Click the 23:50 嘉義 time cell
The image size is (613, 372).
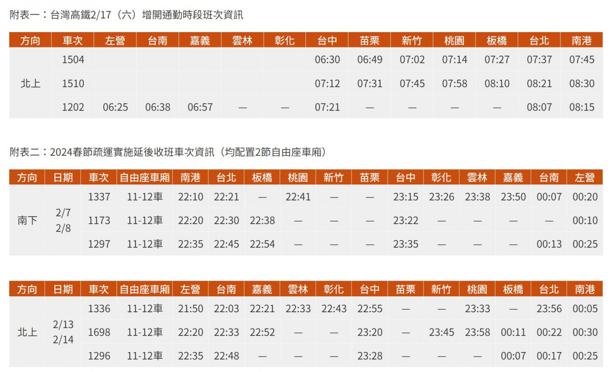click(x=513, y=197)
